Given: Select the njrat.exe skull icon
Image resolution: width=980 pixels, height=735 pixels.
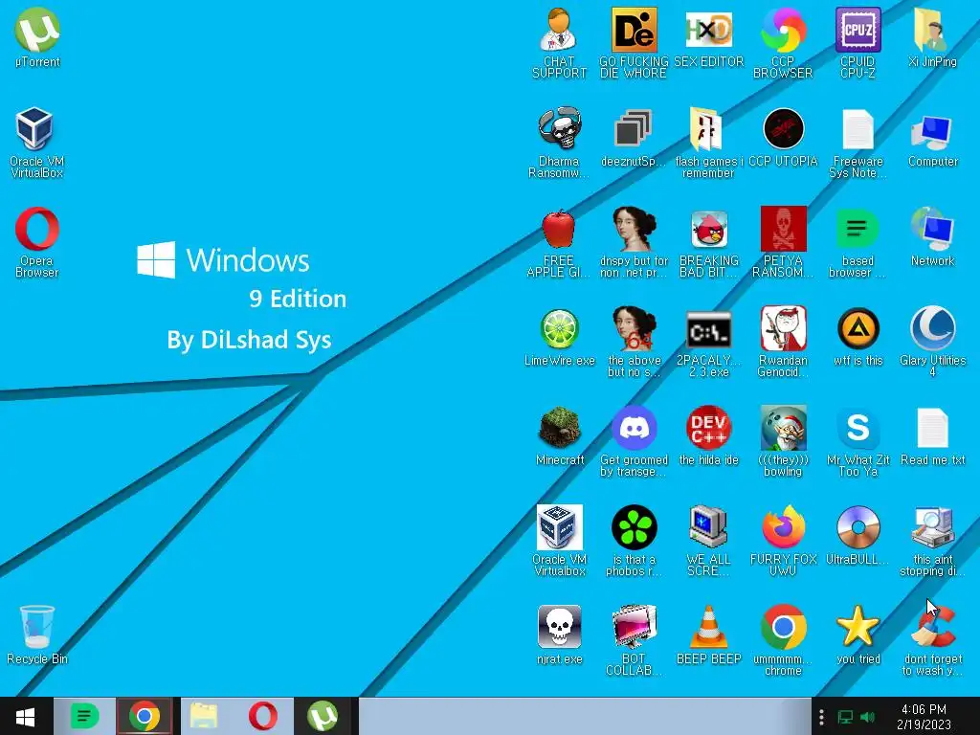Looking at the screenshot, I should point(559,627).
